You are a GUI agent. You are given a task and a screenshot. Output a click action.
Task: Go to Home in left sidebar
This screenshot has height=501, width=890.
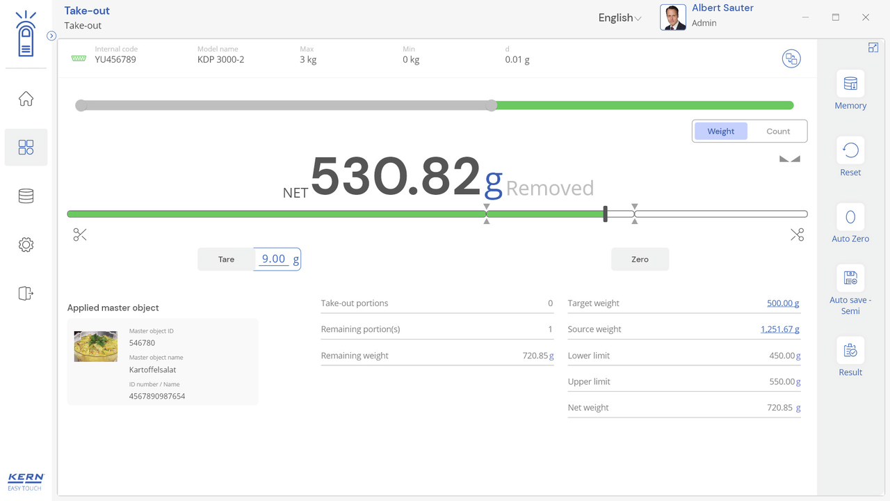pyautogui.click(x=26, y=99)
